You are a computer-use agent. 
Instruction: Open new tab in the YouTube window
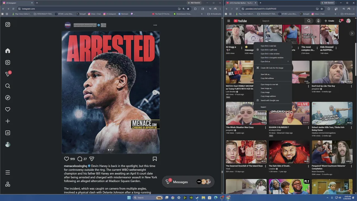point(260,3)
